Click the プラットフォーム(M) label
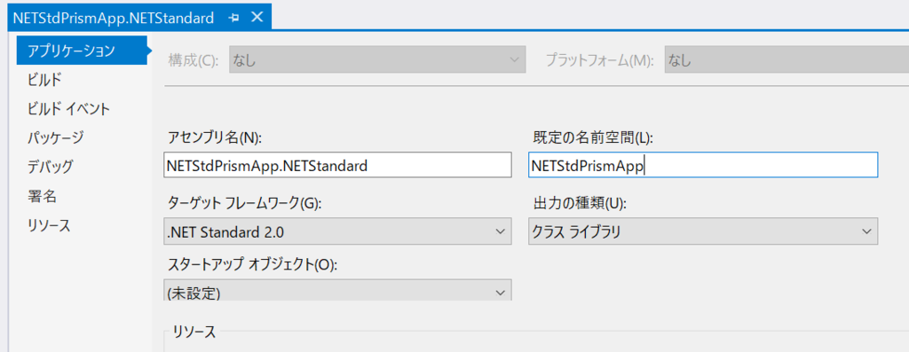The image size is (909, 352). click(599, 60)
